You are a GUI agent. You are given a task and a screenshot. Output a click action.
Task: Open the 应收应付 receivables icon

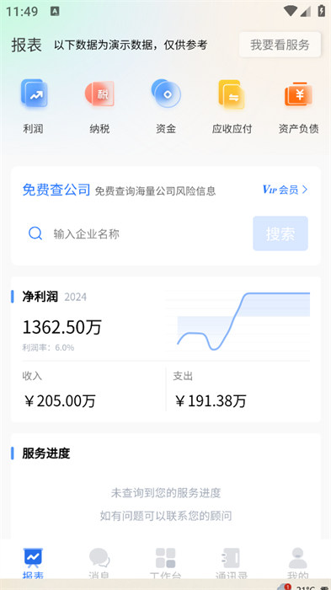tap(232, 94)
